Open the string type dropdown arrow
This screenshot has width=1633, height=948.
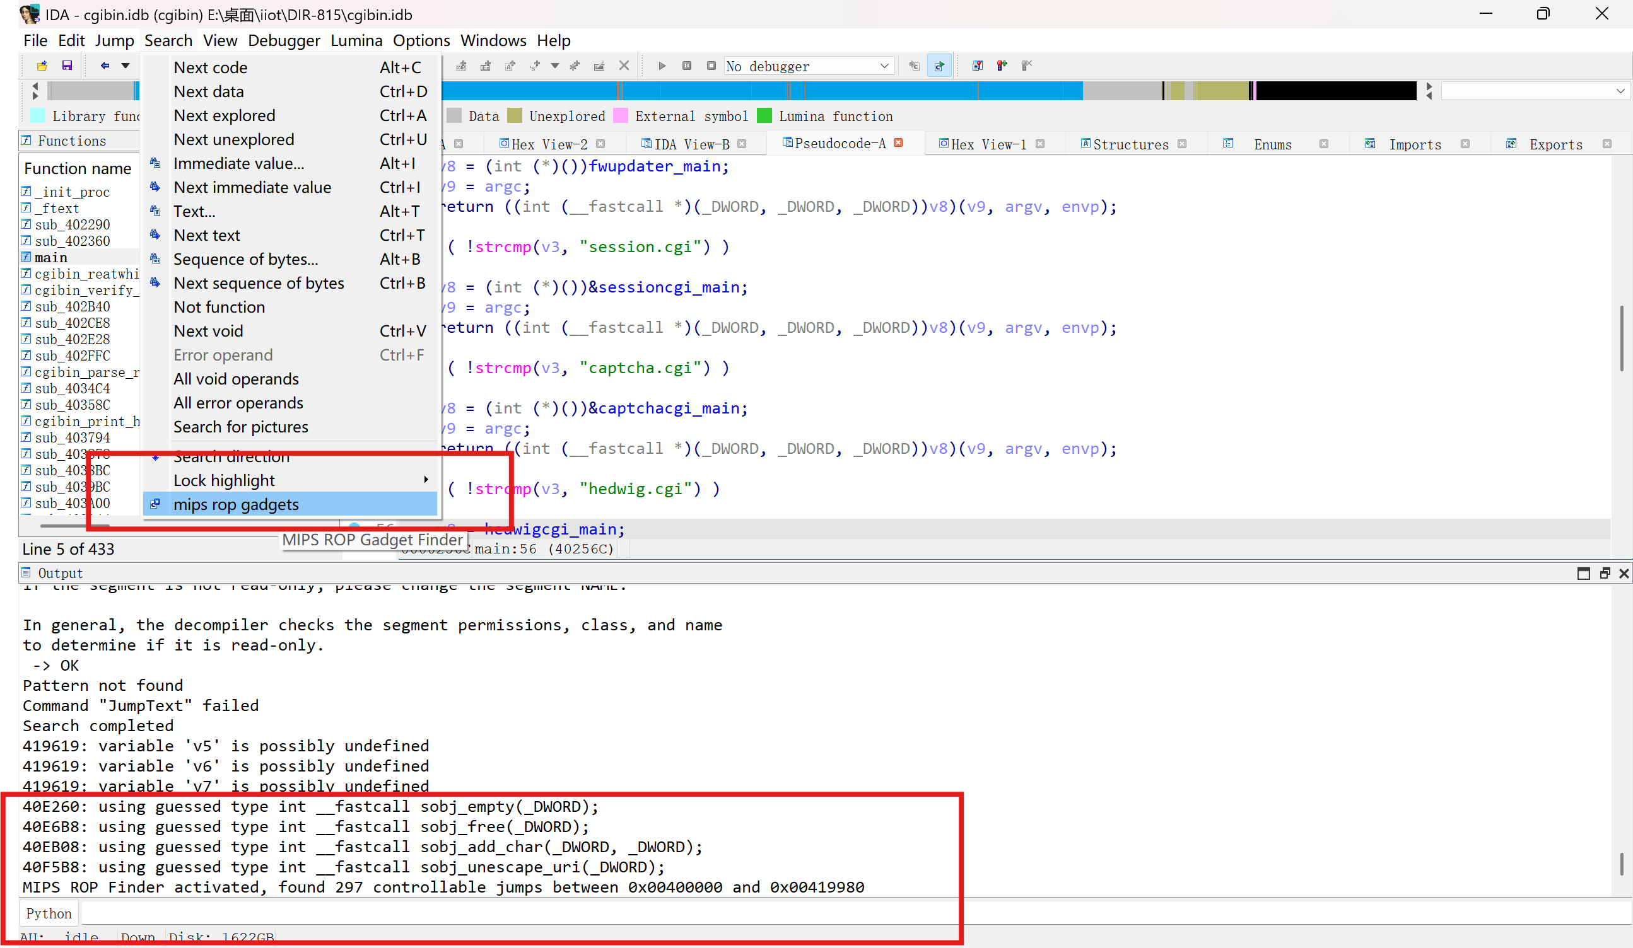(x=554, y=66)
